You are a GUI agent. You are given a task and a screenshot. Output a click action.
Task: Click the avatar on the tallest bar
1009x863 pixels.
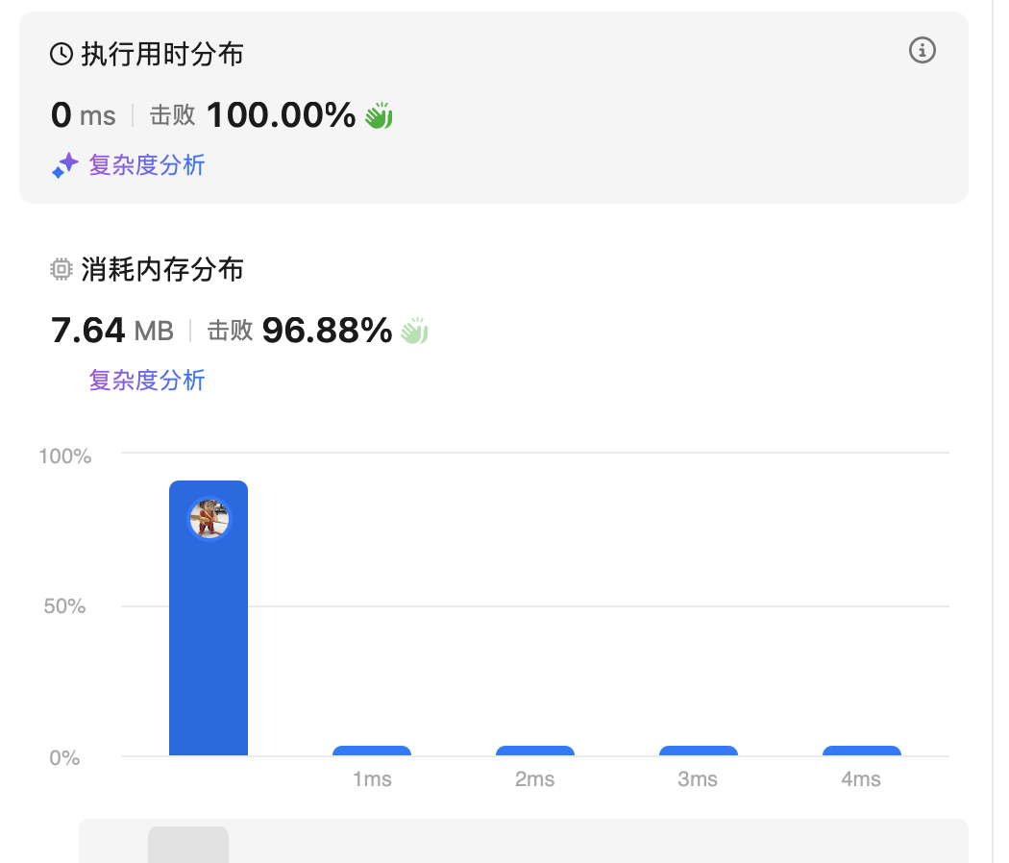coord(209,519)
